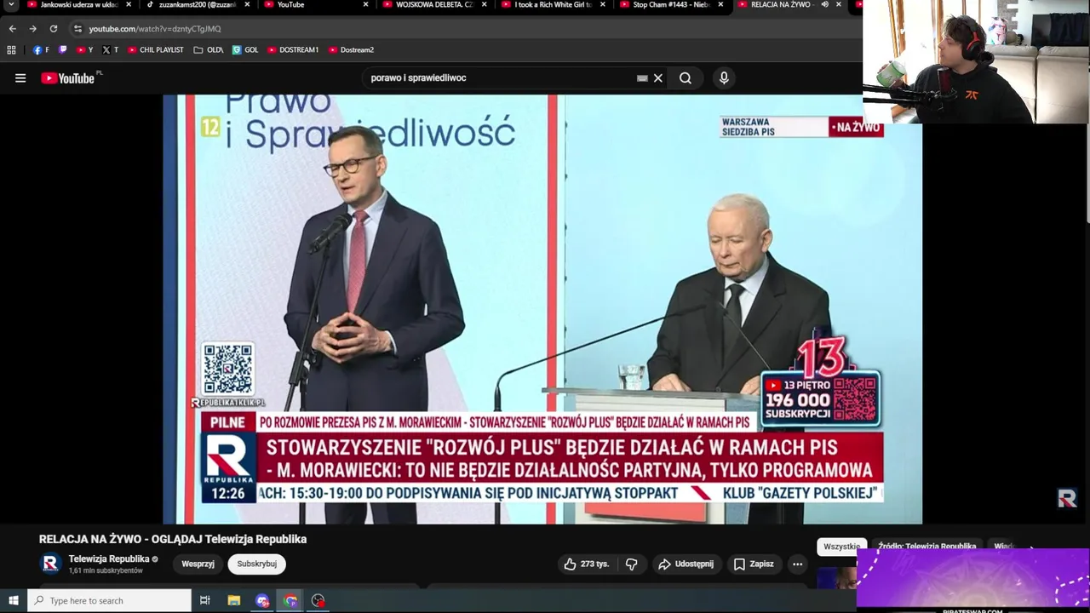Close the 'Jankowski uderza' tab
The image size is (1090, 613).
(129, 5)
